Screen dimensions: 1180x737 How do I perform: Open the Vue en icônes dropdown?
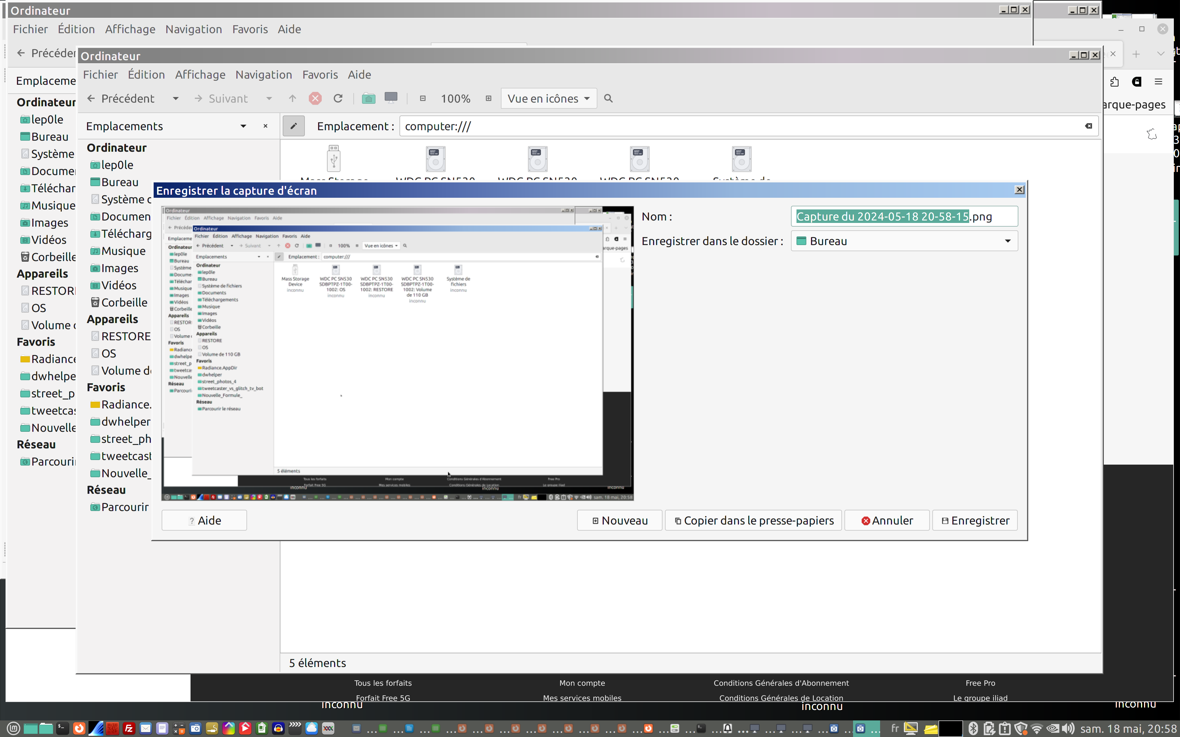pyautogui.click(x=548, y=99)
